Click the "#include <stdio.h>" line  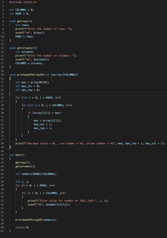point(23,2)
